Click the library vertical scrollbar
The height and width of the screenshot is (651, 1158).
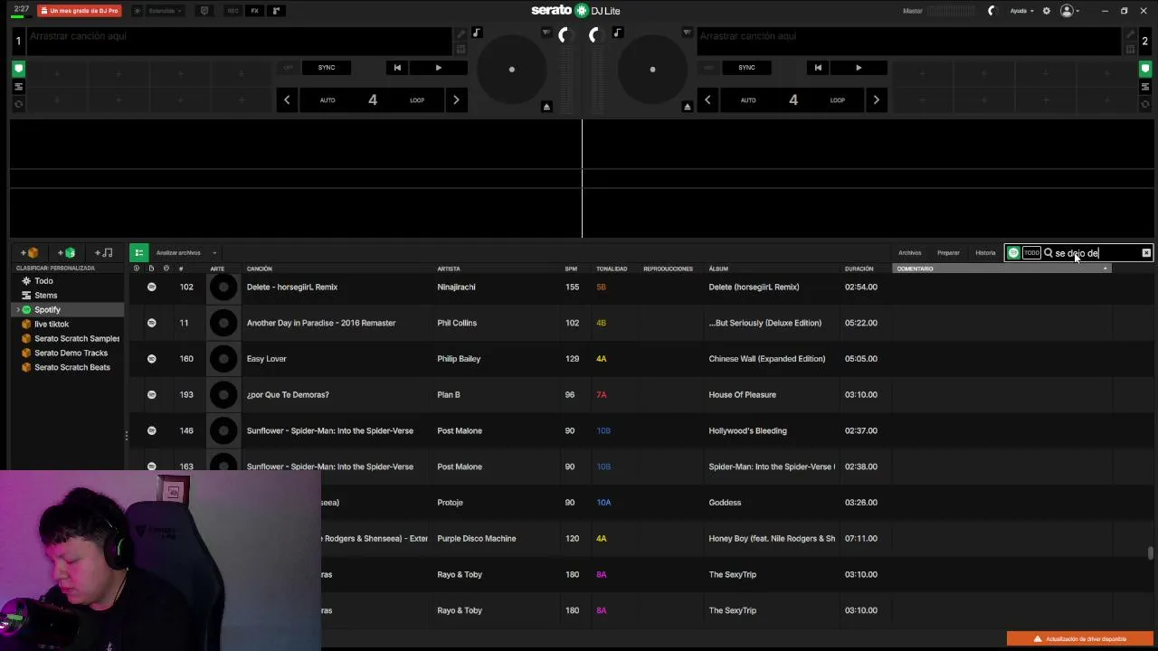[1151, 552]
